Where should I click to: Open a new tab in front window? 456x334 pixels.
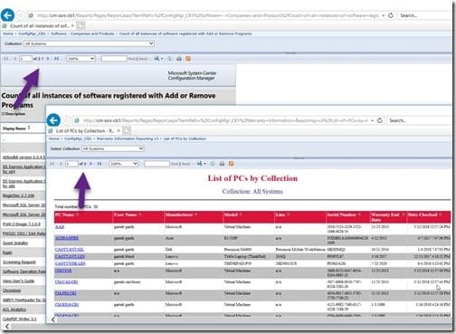(x=127, y=131)
